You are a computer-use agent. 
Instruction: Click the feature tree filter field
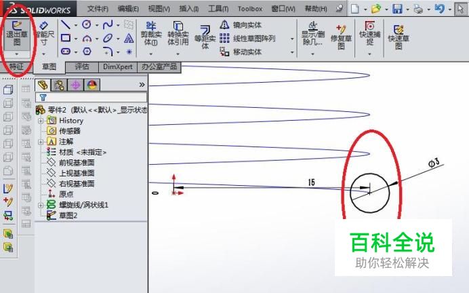[91, 97]
